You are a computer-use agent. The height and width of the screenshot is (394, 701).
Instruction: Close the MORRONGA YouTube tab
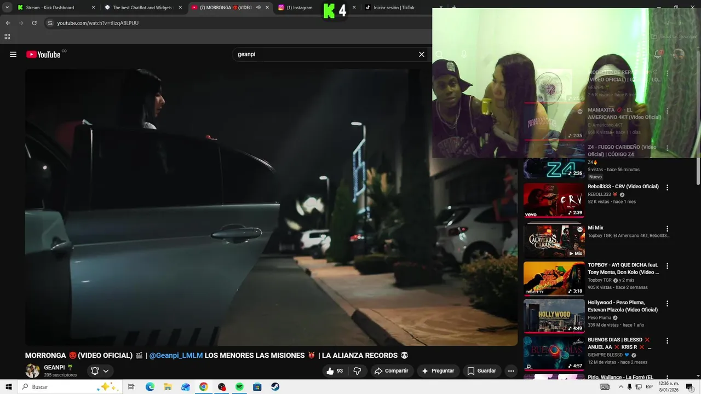(x=267, y=8)
